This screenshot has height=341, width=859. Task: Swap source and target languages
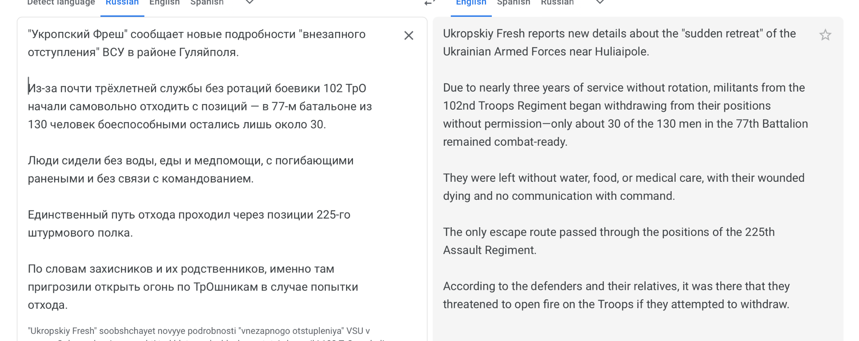429,2
